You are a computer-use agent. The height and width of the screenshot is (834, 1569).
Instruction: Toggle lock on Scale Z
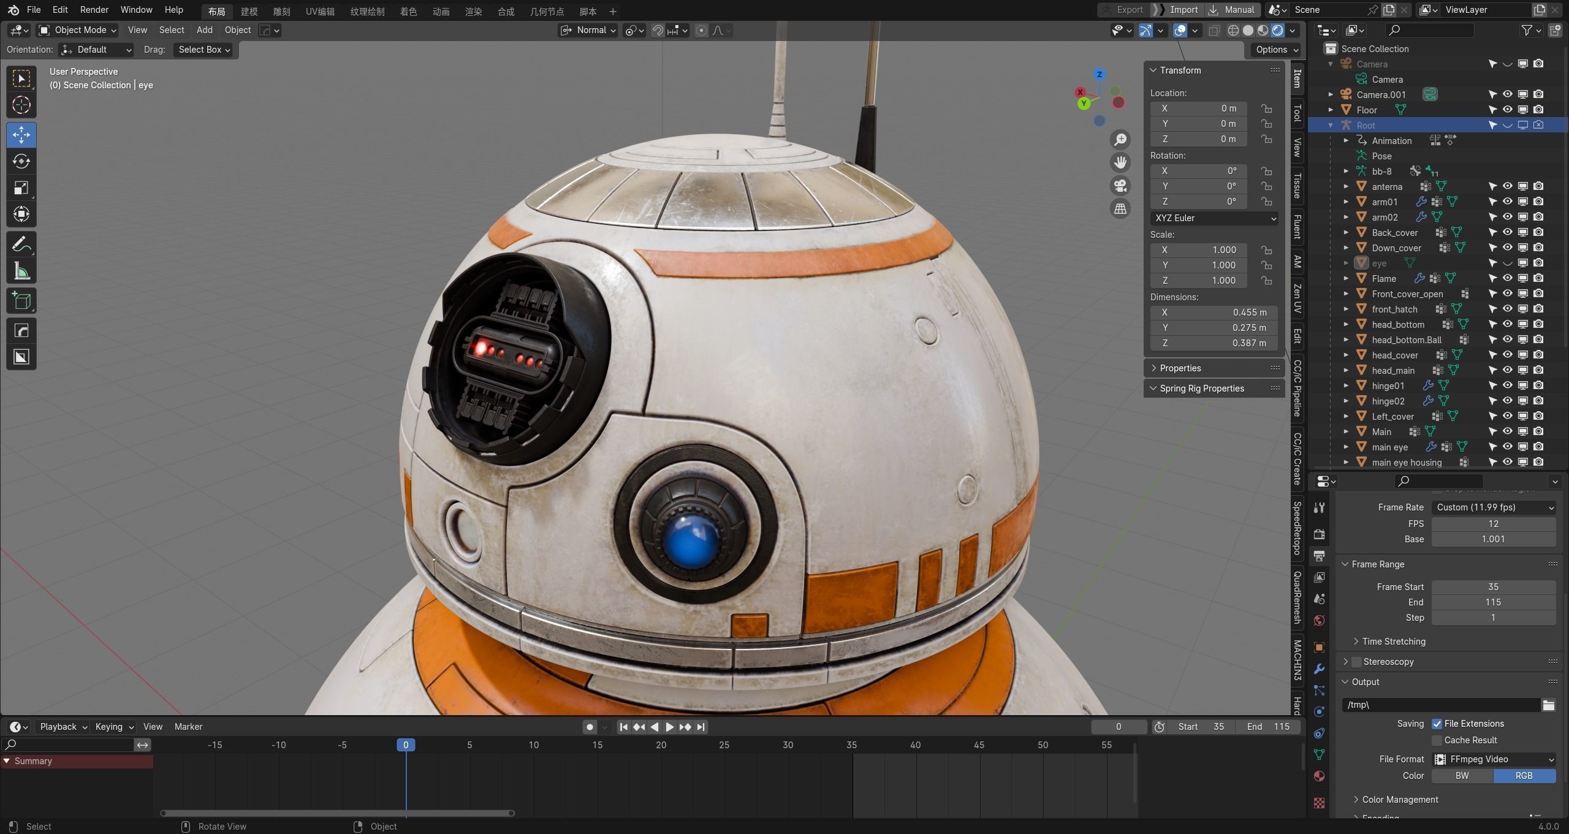click(x=1266, y=281)
